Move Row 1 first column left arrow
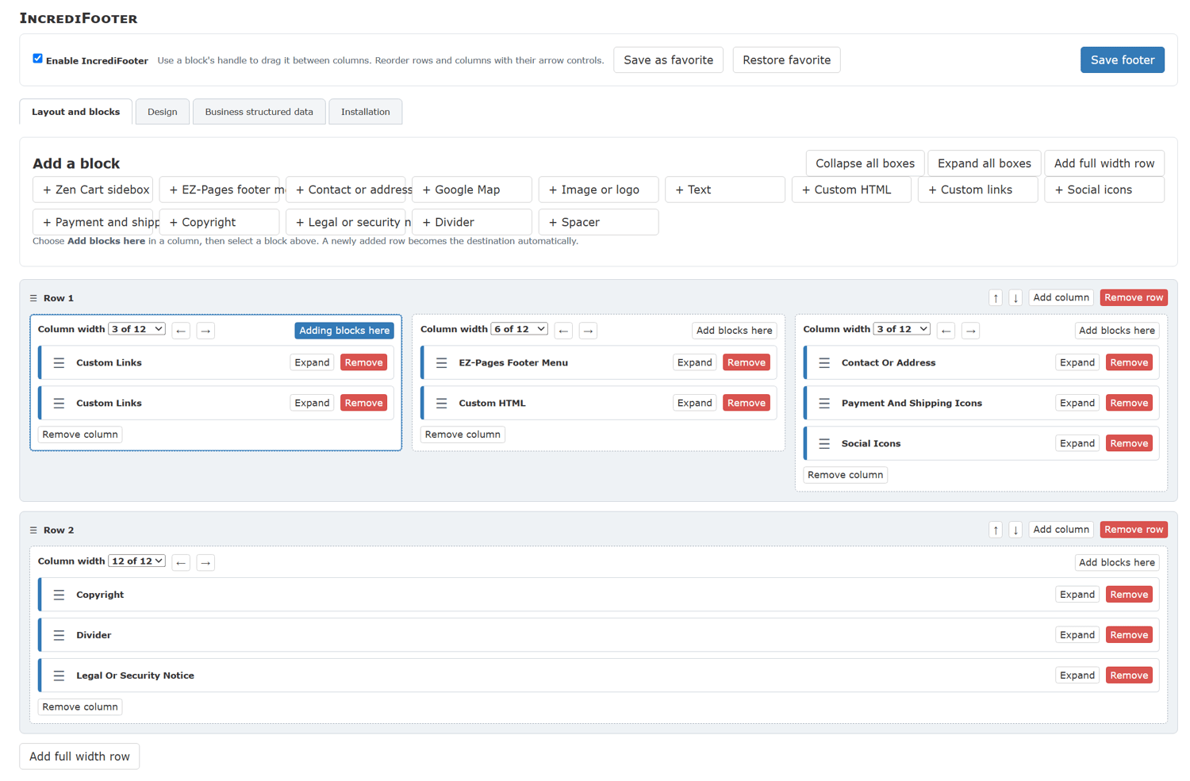This screenshot has height=781, width=1190. [x=181, y=331]
